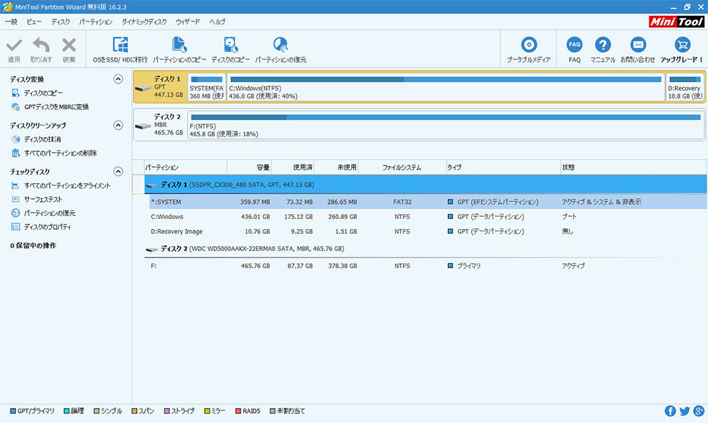Sort by Partition (パーティション) column header
The height and width of the screenshot is (423, 708).
(185, 168)
